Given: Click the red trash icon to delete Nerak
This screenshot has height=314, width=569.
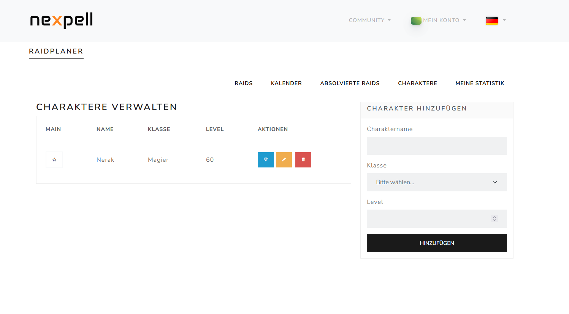Looking at the screenshot, I should pos(303,159).
